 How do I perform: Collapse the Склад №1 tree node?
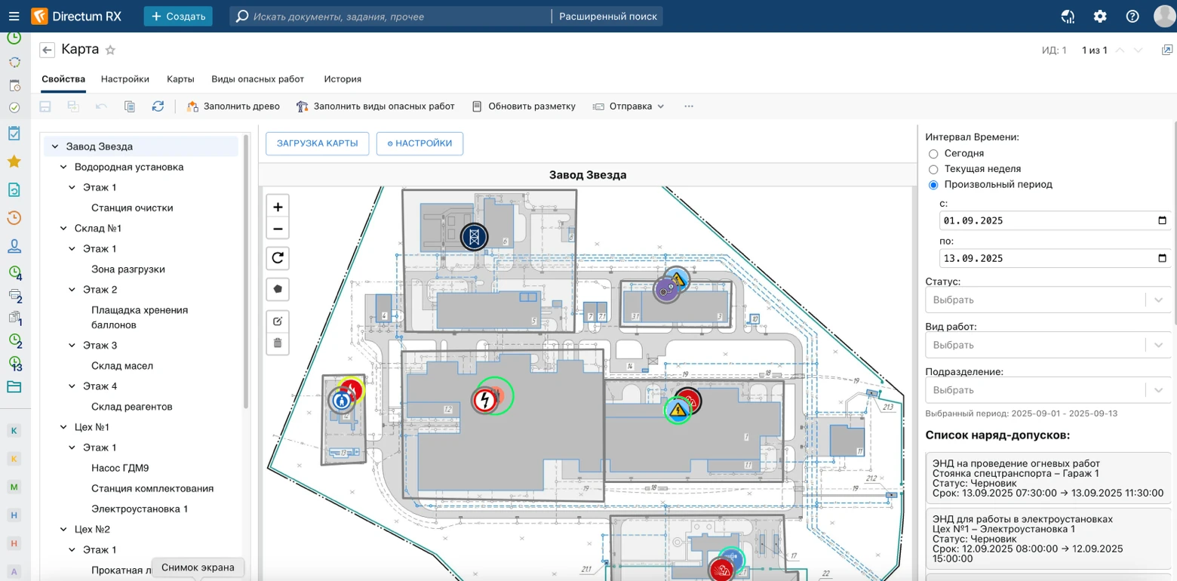click(x=64, y=228)
